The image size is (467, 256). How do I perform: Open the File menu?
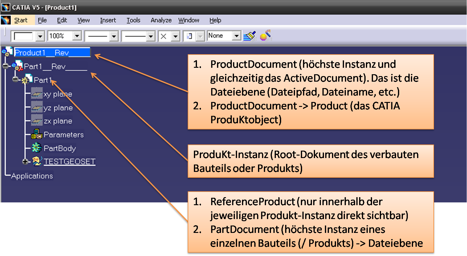click(42, 20)
